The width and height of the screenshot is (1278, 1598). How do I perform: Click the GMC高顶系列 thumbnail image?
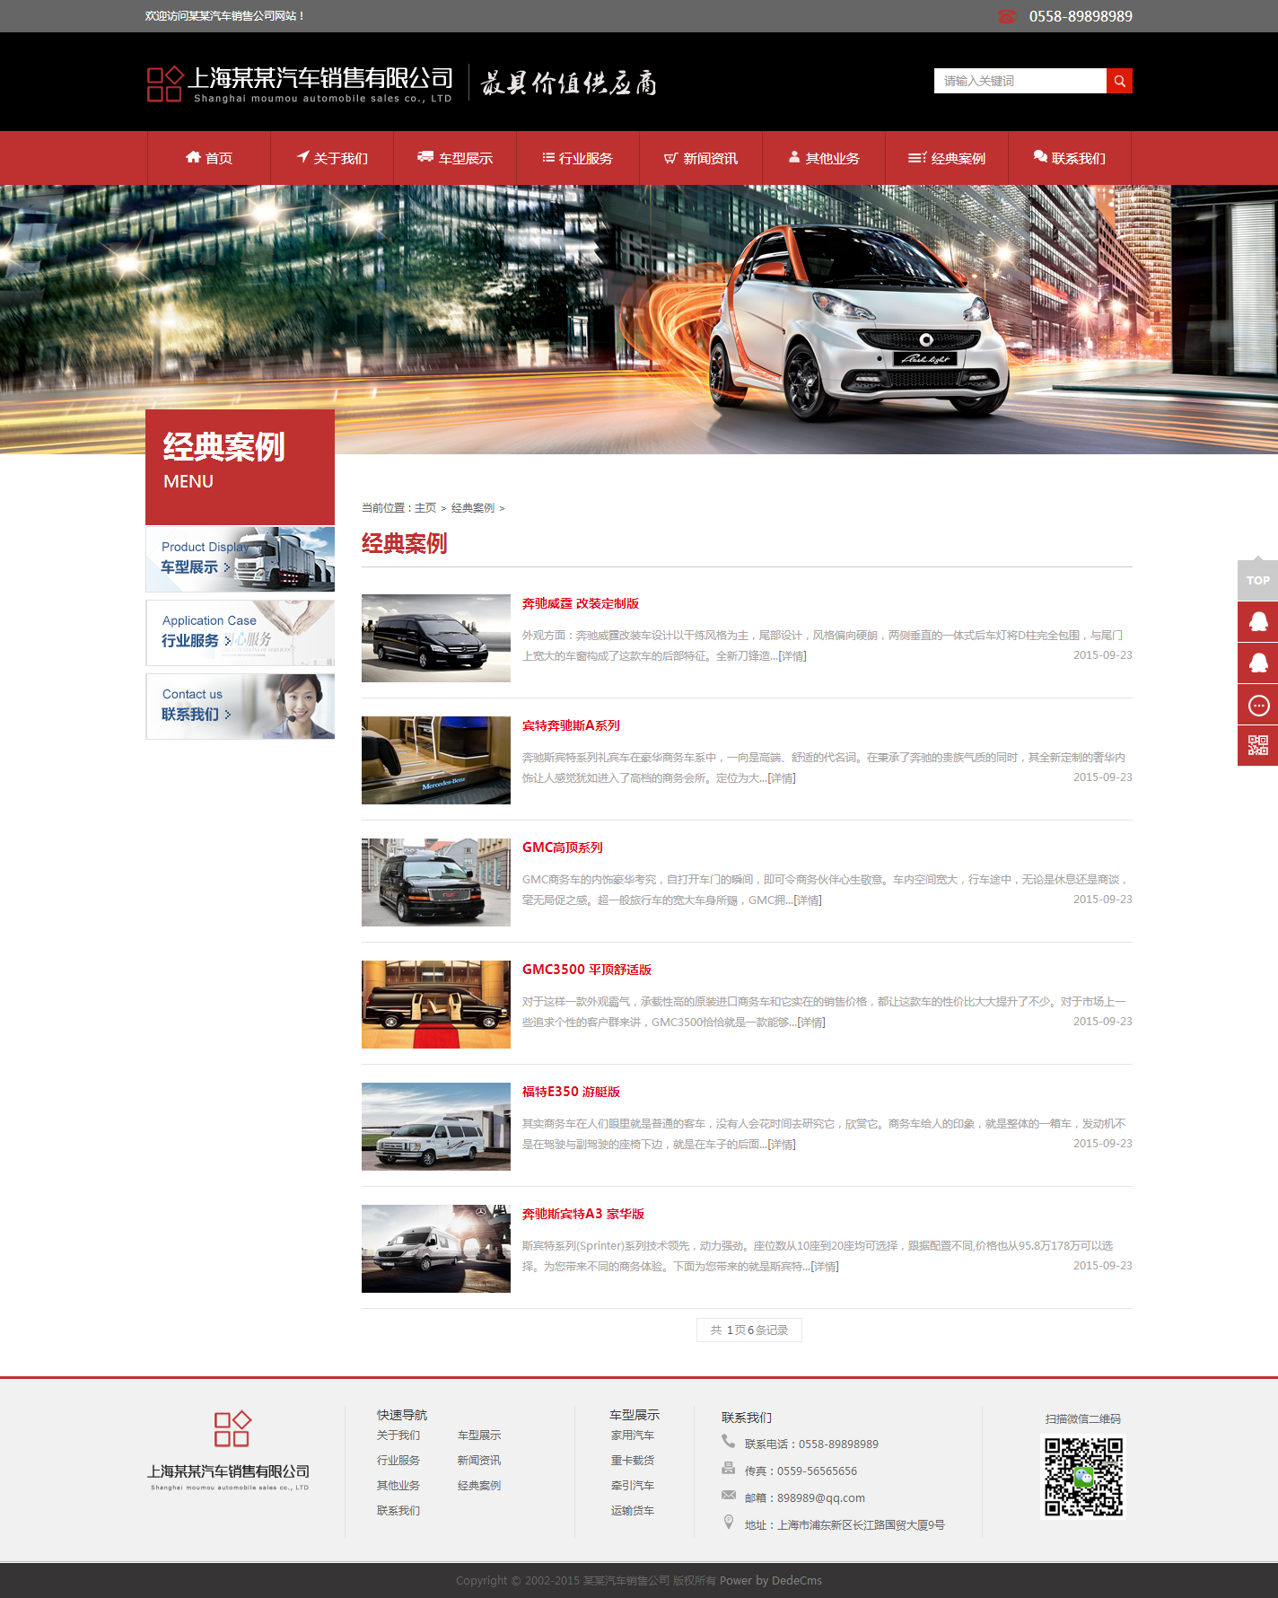(x=435, y=882)
